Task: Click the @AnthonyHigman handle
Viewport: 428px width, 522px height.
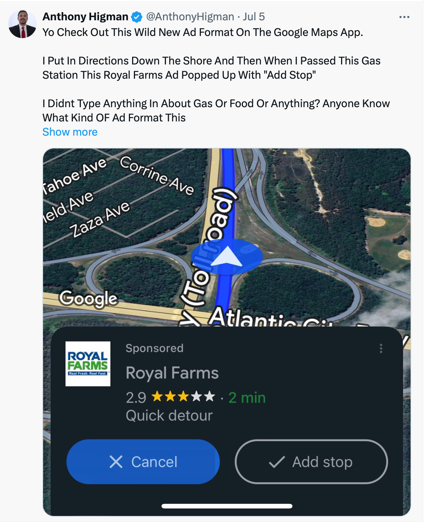Action: pyautogui.click(x=190, y=17)
